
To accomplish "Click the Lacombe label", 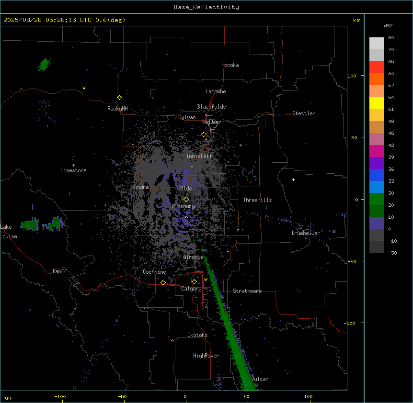I will 216,91.
